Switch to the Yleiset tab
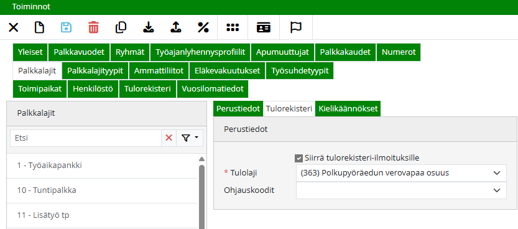 pyautogui.click(x=30, y=52)
